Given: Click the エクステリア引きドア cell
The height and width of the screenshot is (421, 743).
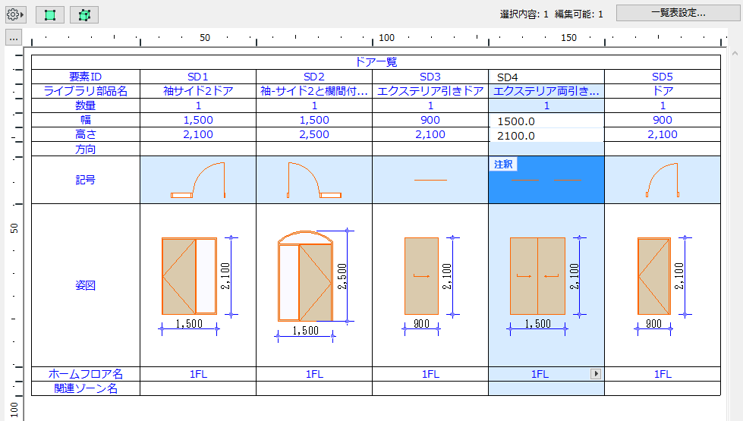Looking at the screenshot, I should point(430,91).
